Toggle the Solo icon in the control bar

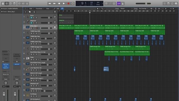tap(114, 4)
